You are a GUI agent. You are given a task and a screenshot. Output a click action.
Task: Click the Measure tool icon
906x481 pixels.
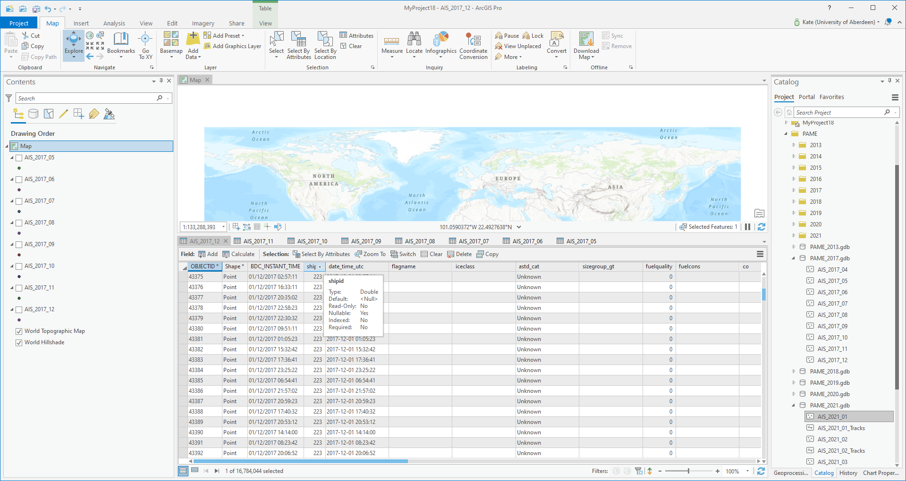pyautogui.click(x=392, y=41)
